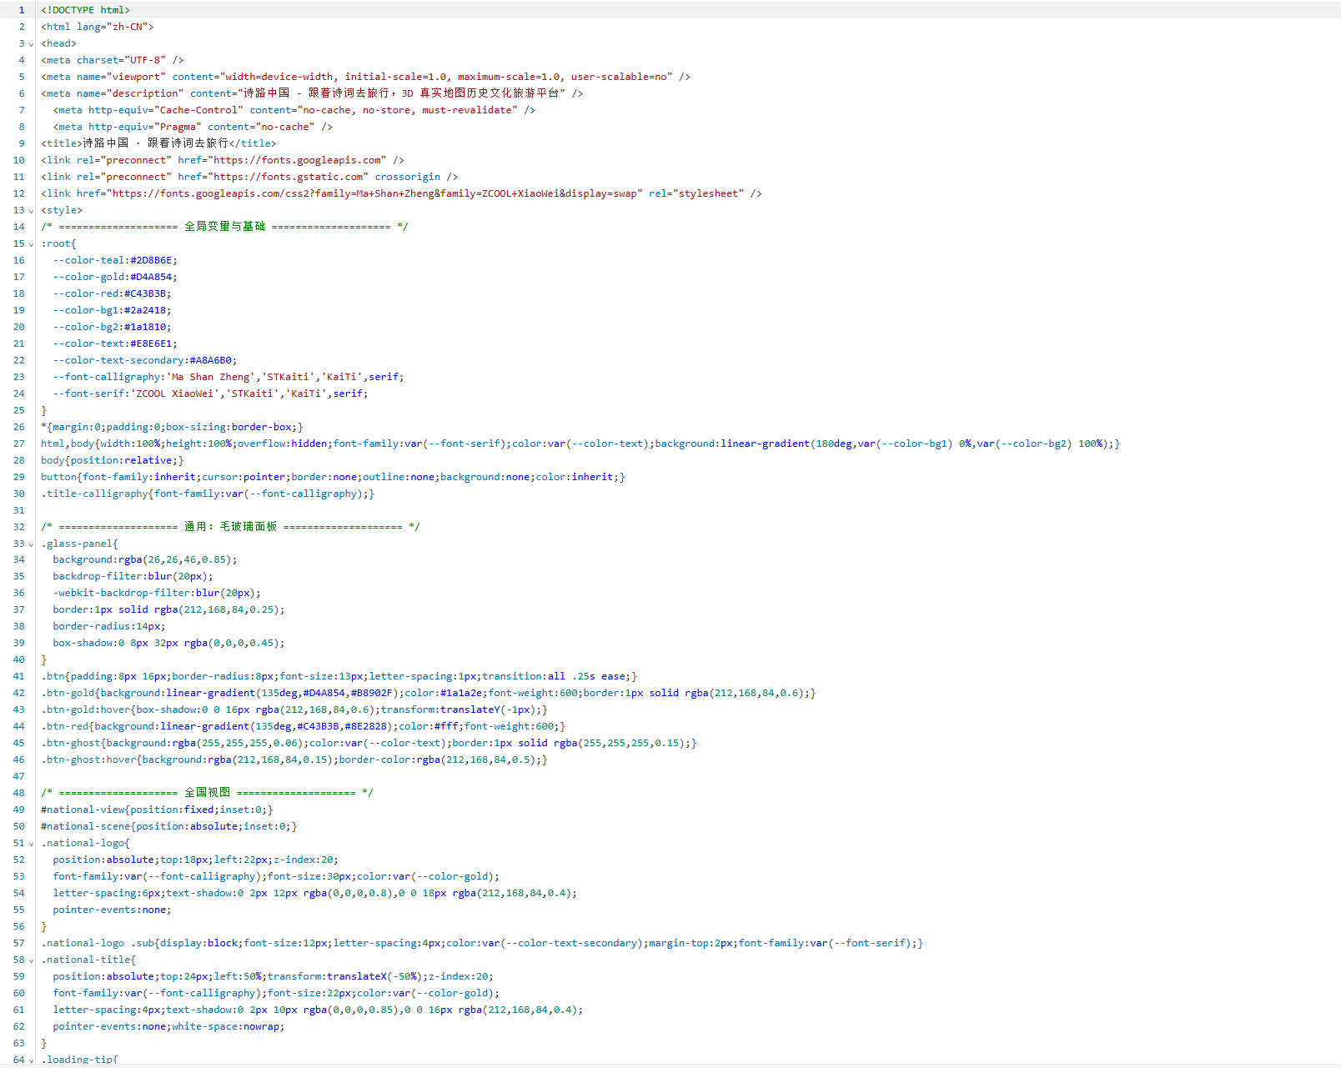1341x1068 pixels.
Task: Click the -webkit-backdrop-filter line
Action: click(x=157, y=593)
